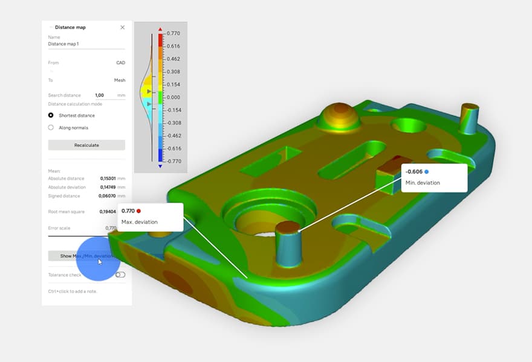The height and width of the screenshot is (362, 532).
Task: Edit the Distance map 1 name field
Action: click(86, 44)
